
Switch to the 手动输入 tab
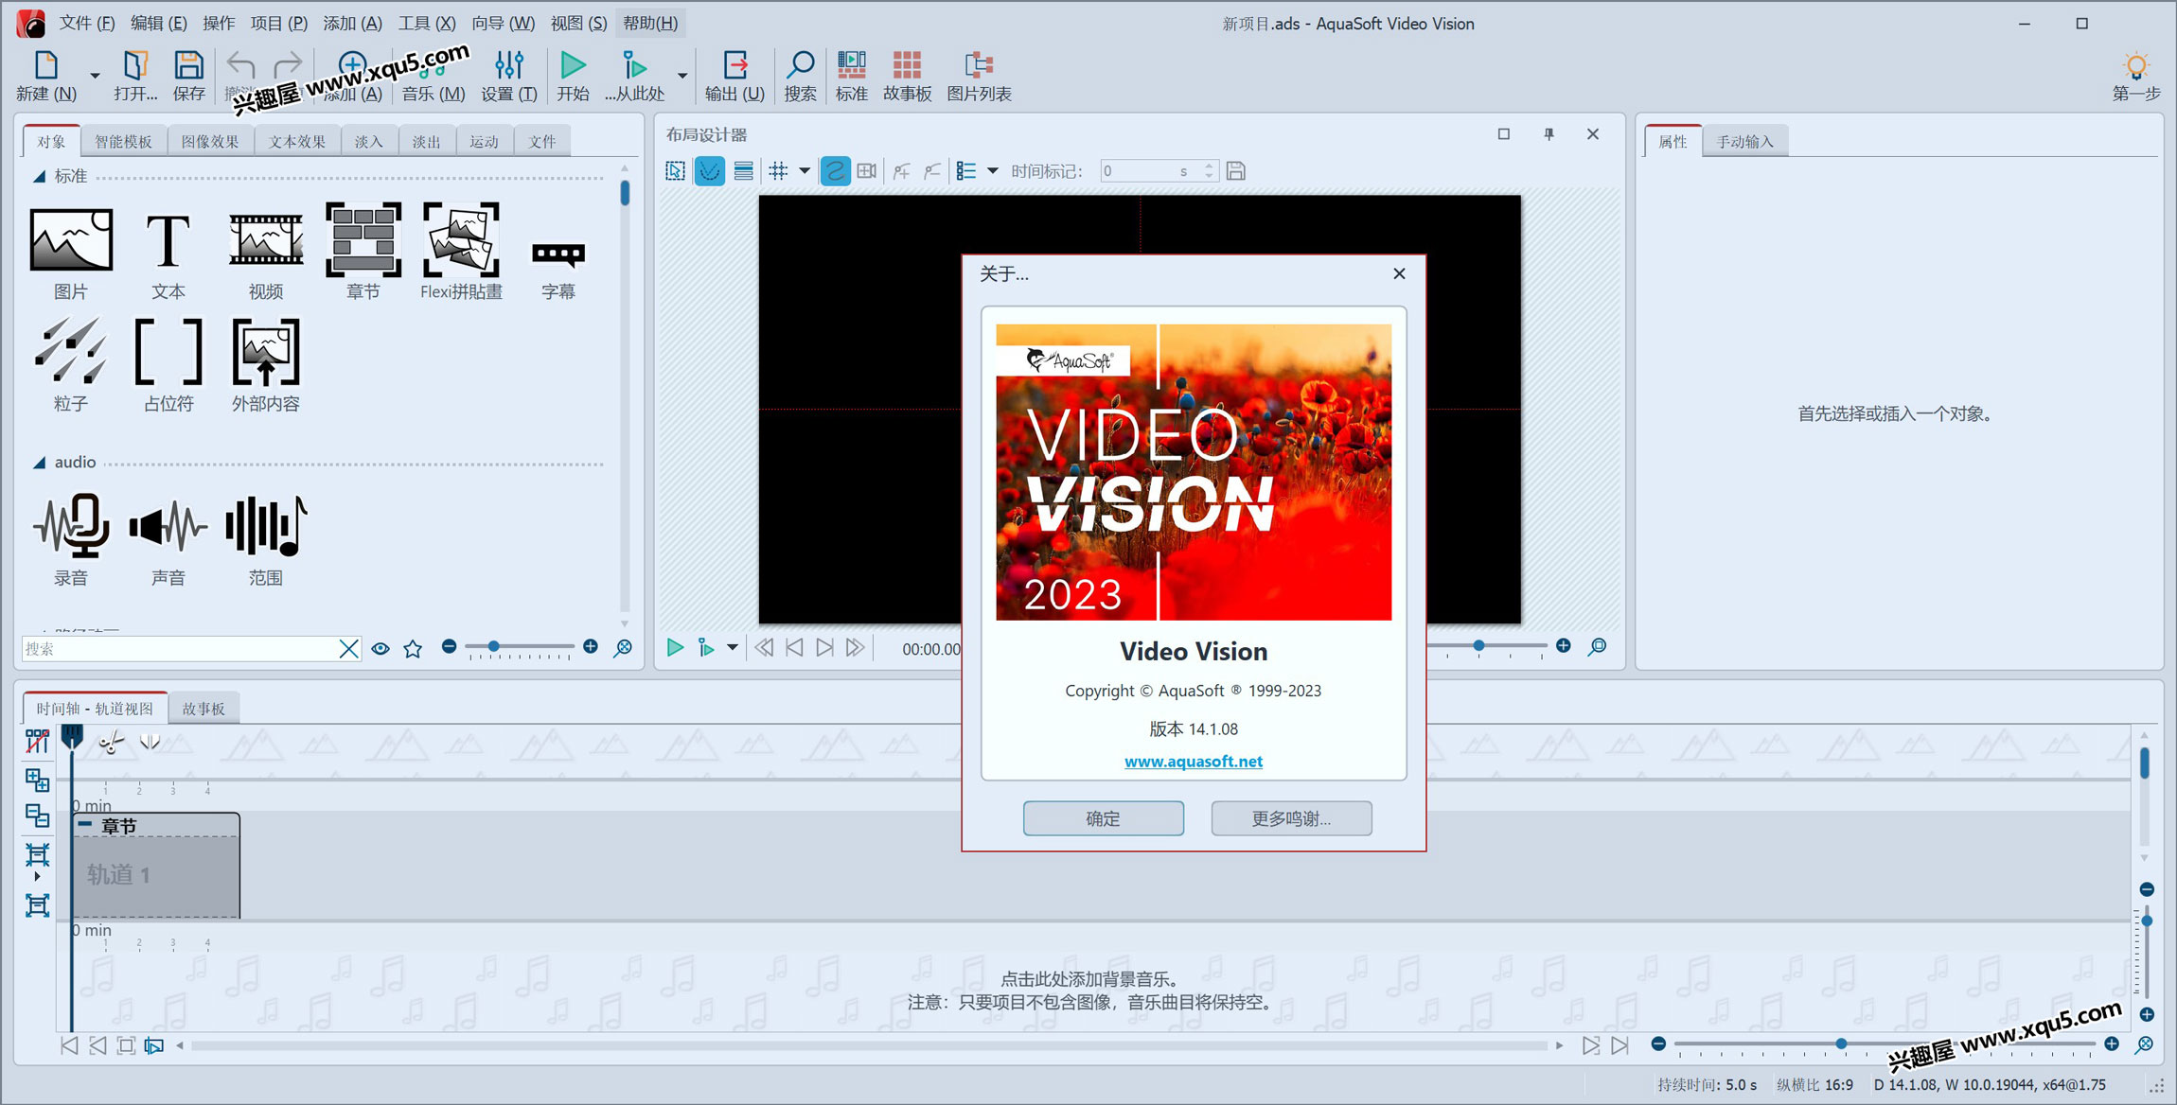point(1744,141)
